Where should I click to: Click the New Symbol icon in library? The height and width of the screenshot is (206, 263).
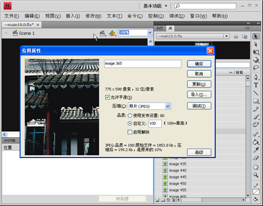click(x=158, y=200)
